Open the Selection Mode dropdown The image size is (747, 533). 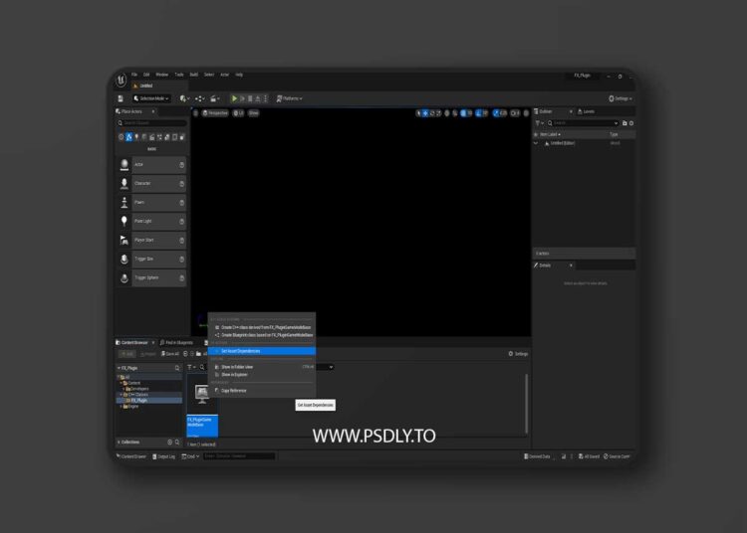click(x=153, y=98)
